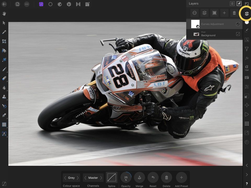Viewport: 251px width, 188px height.
Task: Next colour space right of Grey
Action: coord(78,178)
